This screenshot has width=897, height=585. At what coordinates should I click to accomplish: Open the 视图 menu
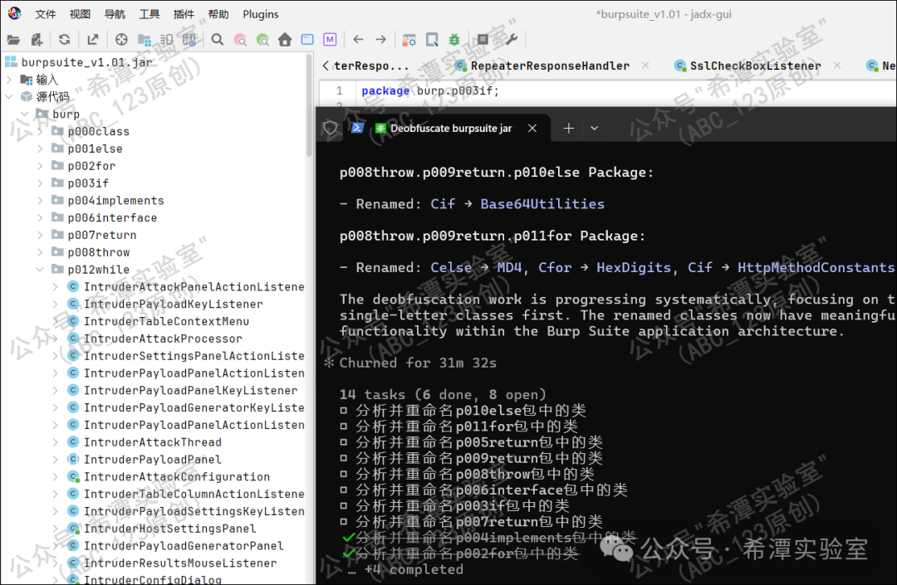tap(80, 14)
